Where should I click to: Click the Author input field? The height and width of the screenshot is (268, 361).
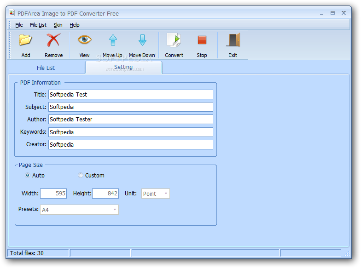(x=131, y=120)
